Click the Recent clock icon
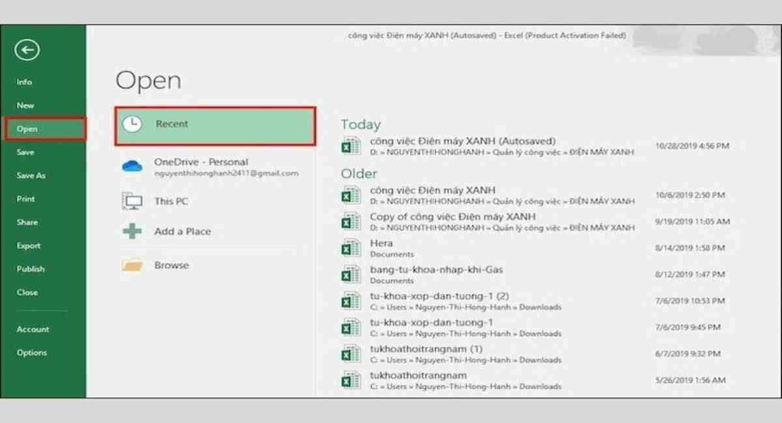This screenshot has width=782, height=423. 132,125
